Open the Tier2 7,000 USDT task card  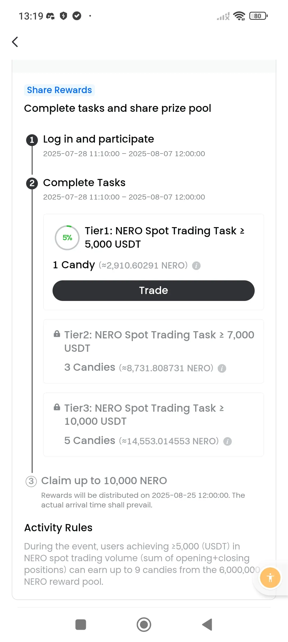click(154, 351)
